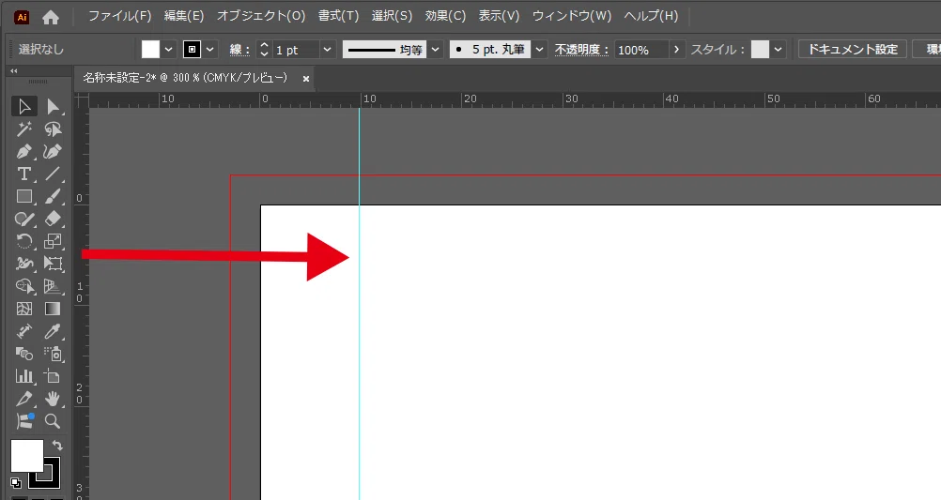Screen dimensions: 941x500
Task: Select the Shape Builder tool
Action: click(24, 286)
